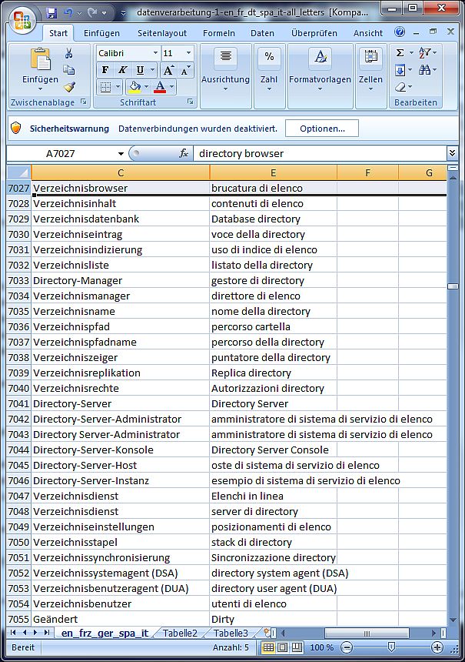This screenshot has height=662, width=465.
Task: Expand the formula bar
Action: pos(453,153)
